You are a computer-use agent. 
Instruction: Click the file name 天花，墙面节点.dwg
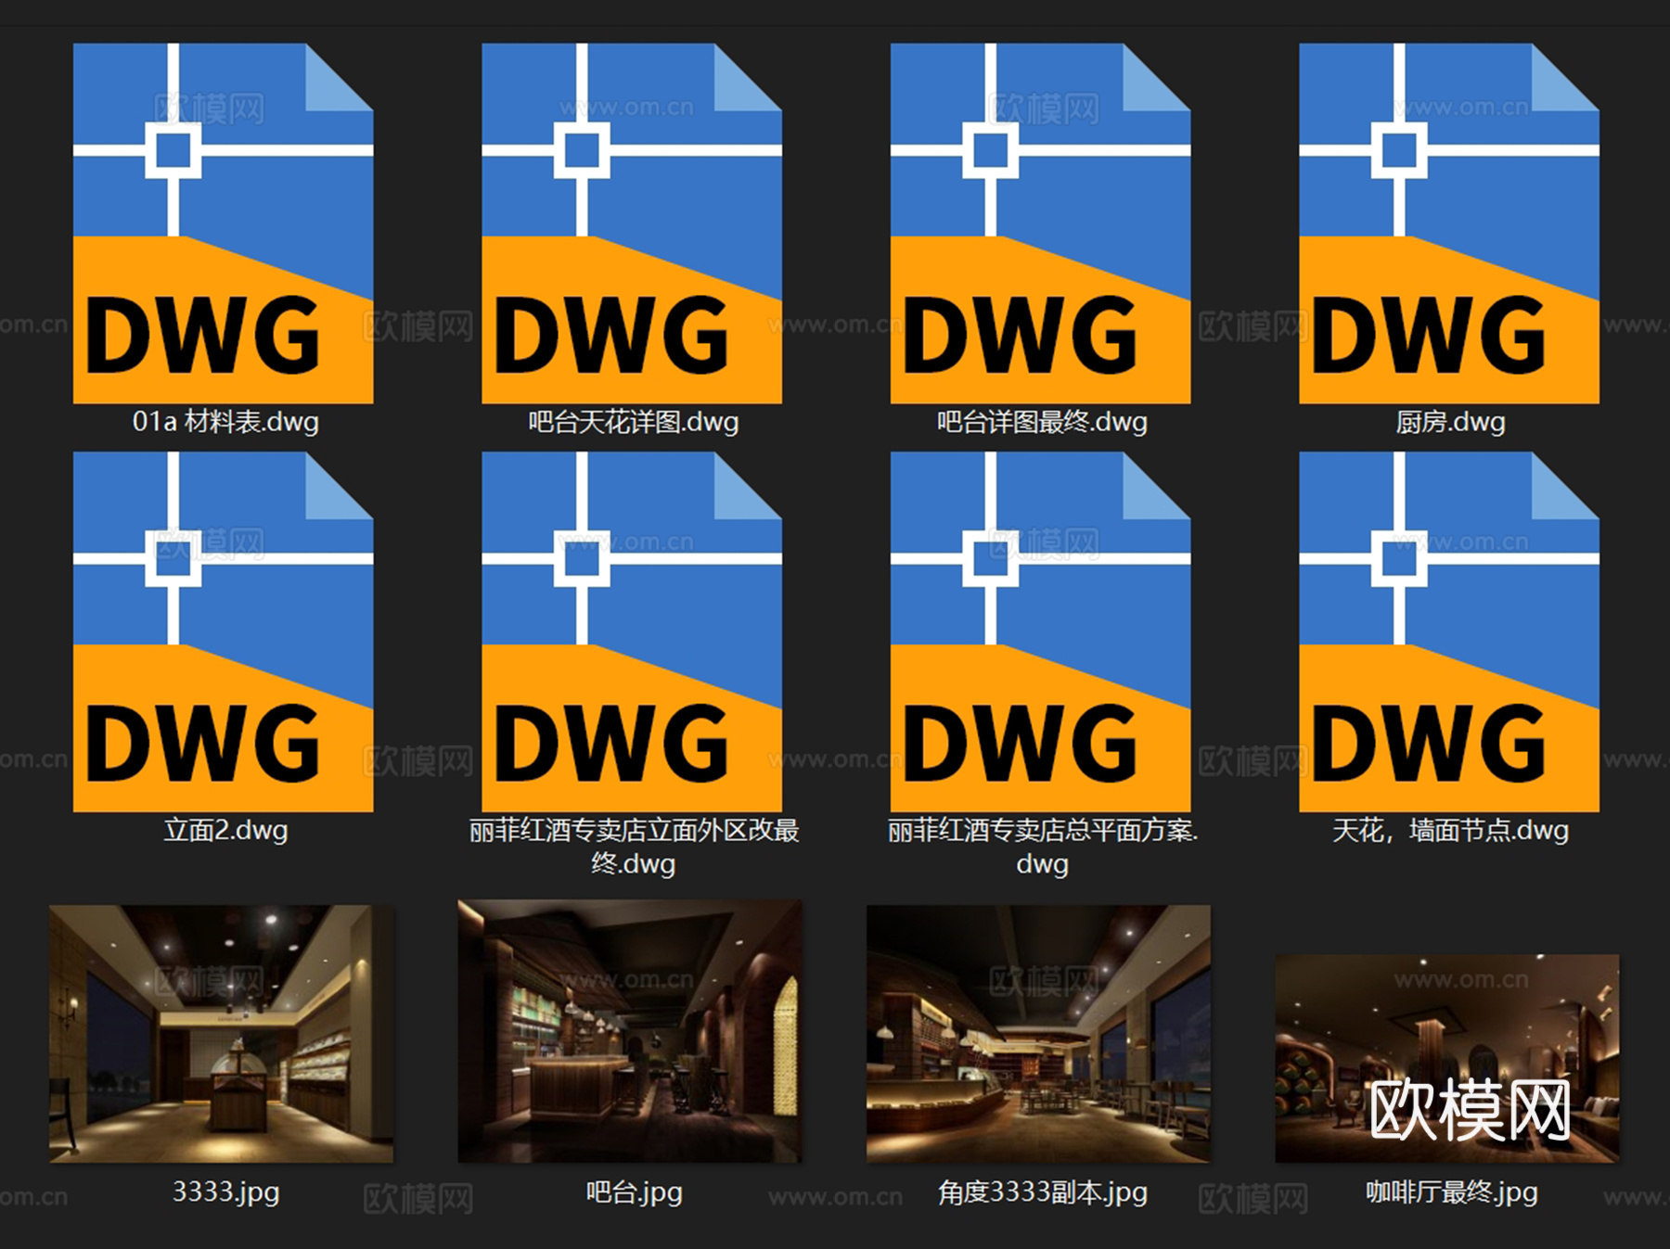pyautogui.click(x=1451, y=830)
